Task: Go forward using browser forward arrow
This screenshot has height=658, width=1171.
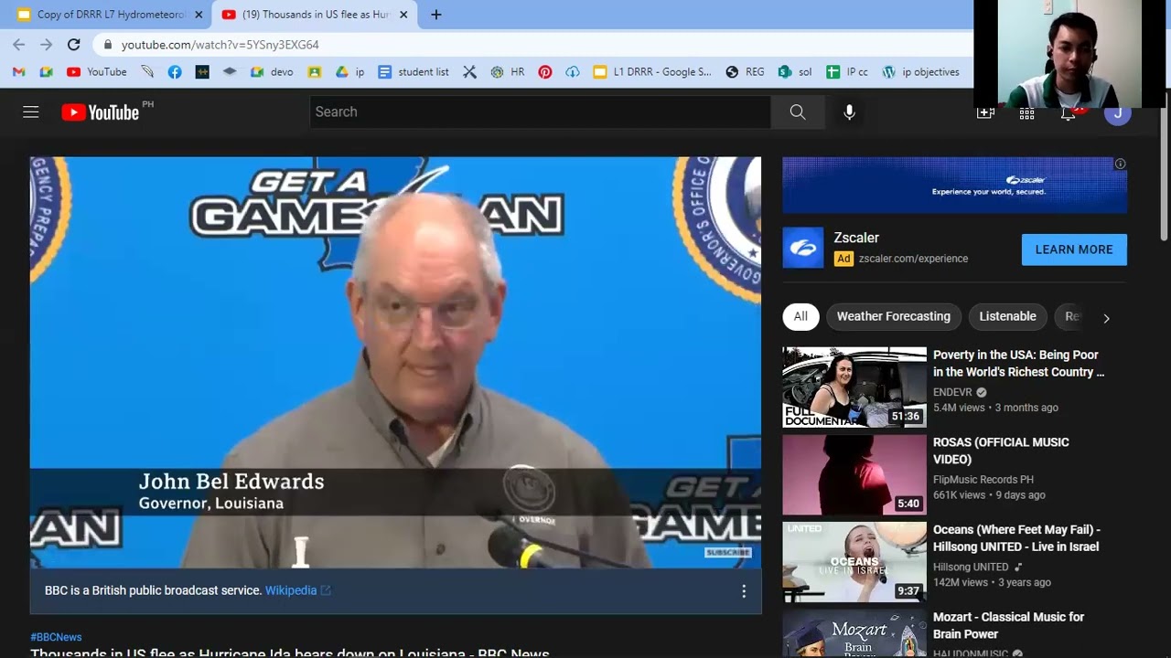Action: tap(47, 44)
